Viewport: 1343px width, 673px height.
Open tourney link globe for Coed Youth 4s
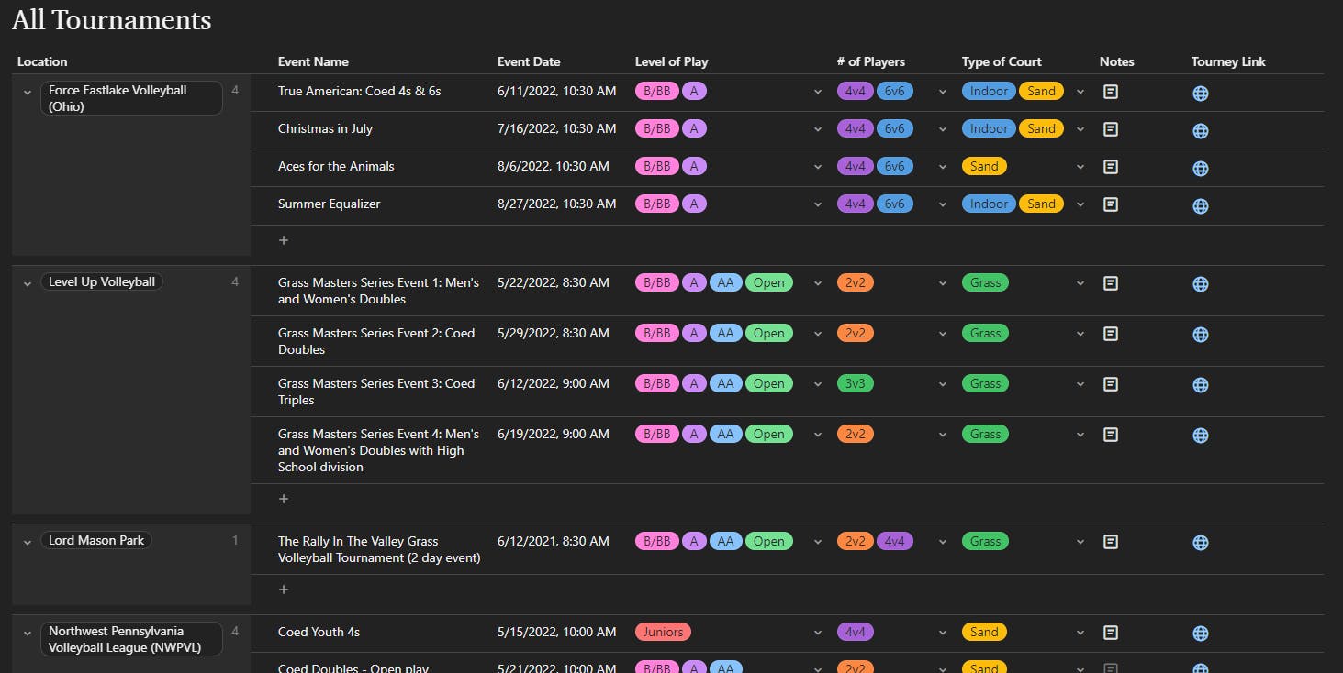click(1200, 634)
